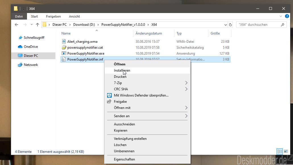Image resolution: width=293 pixels, height=165 pixels.
Task: Choose Freigabe in the context menu
Action: click(147, 102)
